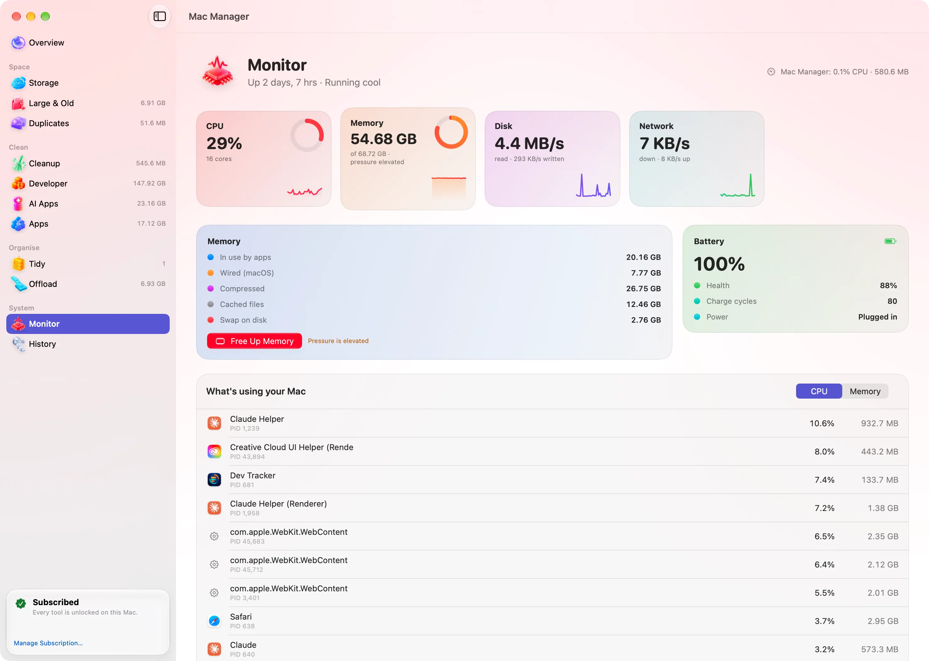
Task: Click the Charge cycles value 80
Action: (892, 301)
